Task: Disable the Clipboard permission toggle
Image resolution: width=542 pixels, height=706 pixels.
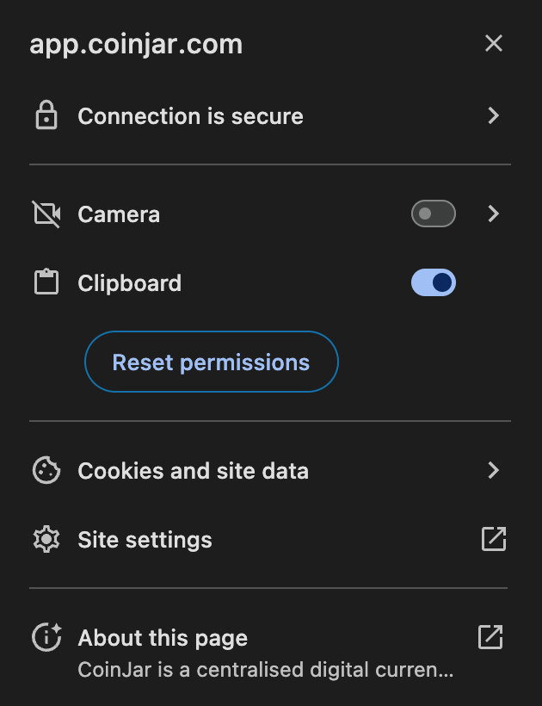Action: point(433,282)
